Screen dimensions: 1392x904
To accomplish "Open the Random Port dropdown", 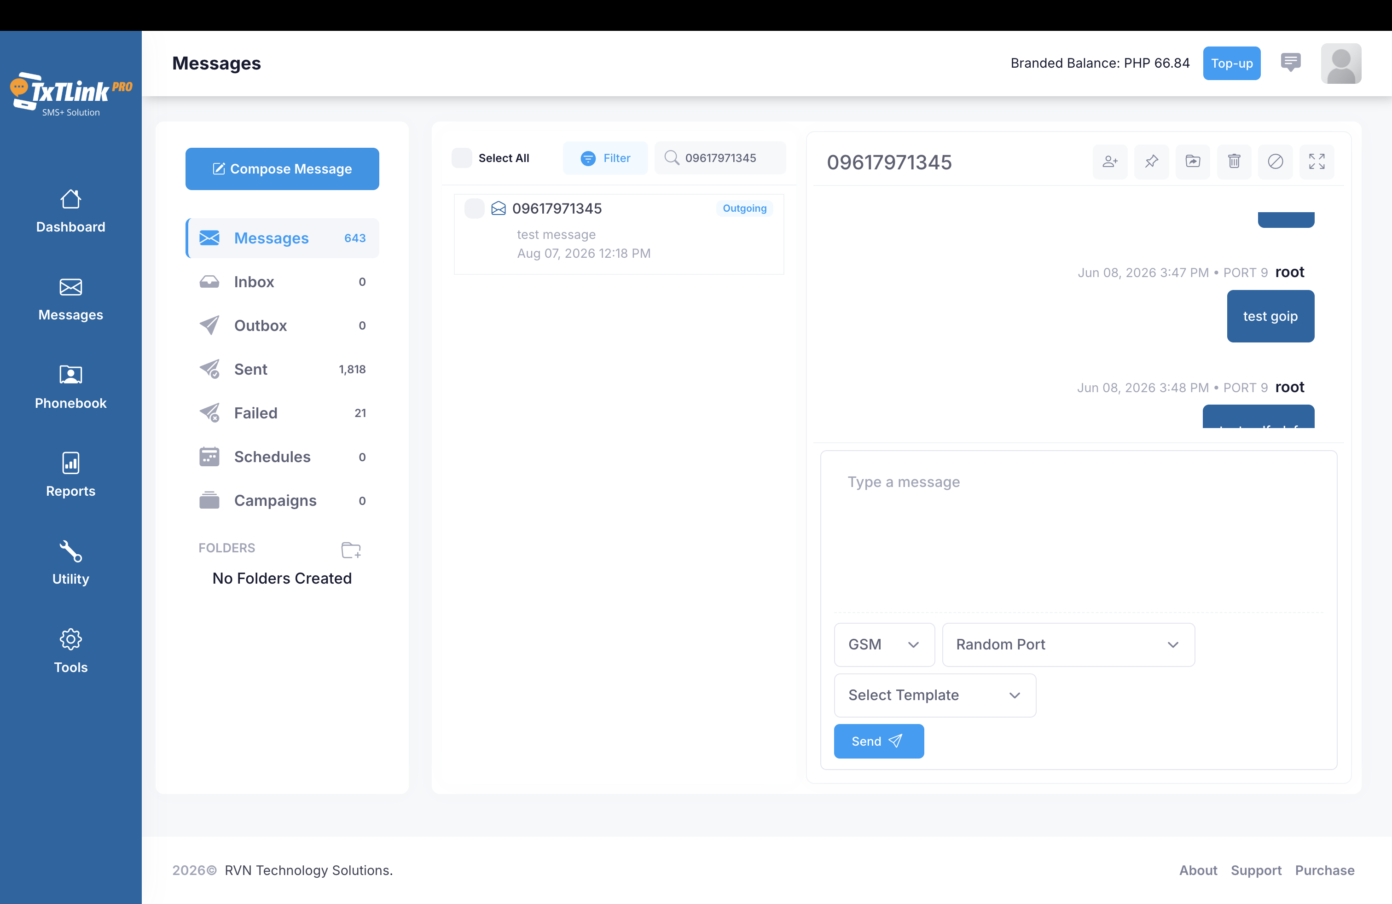I will click(1068, 644).
